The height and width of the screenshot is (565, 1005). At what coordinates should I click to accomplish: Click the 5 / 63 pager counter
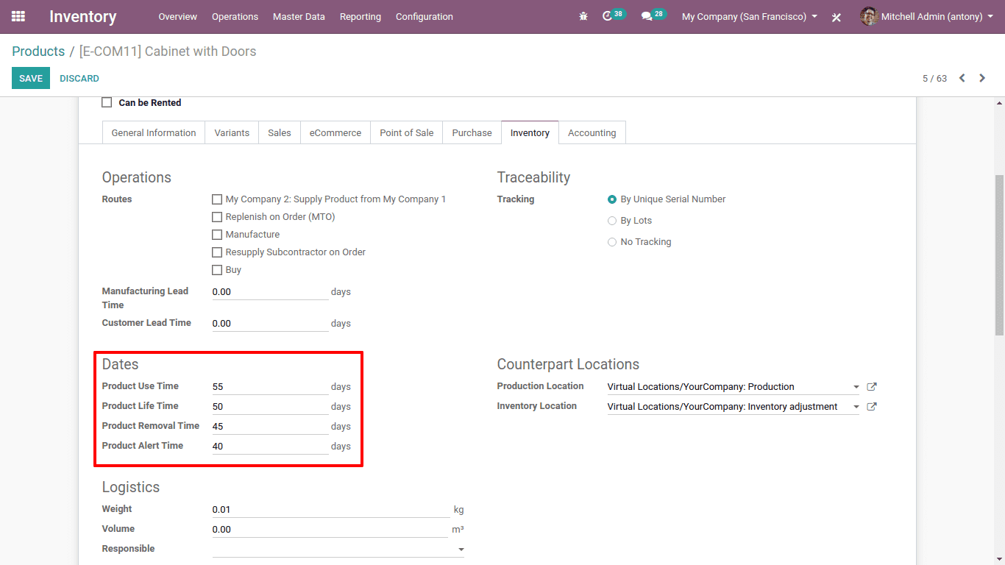934,78
